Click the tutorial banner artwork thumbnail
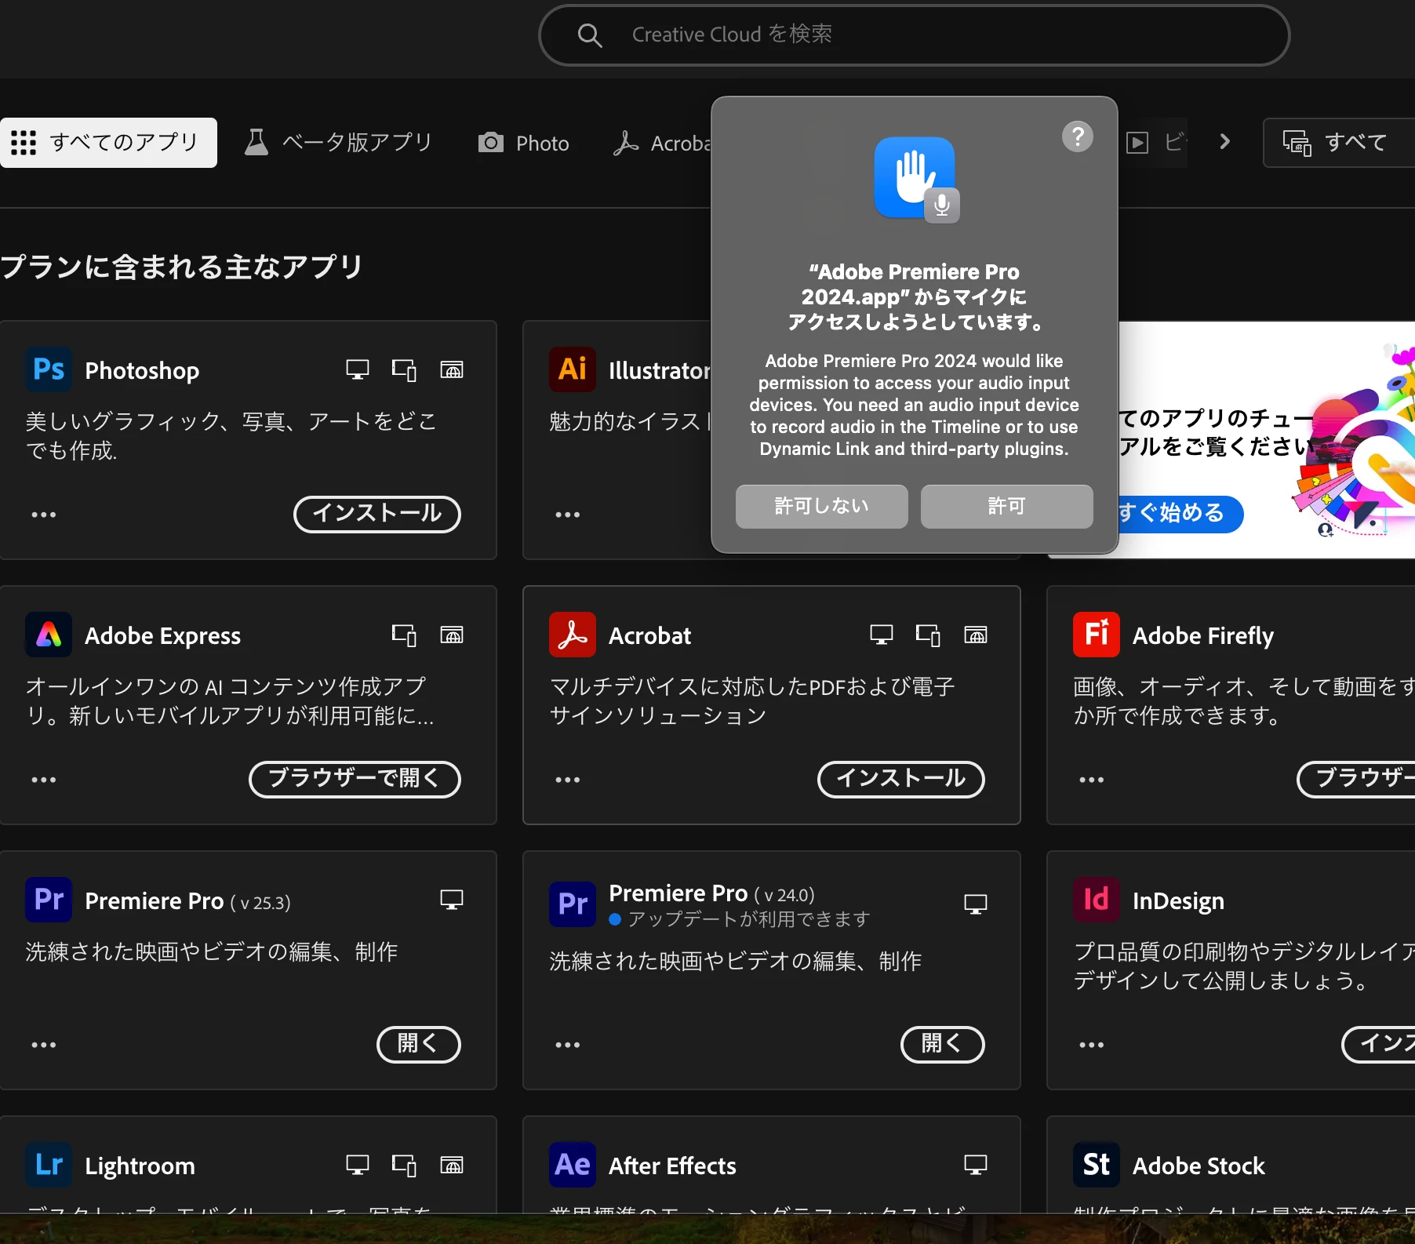This screenshot has width=1415, height=1244. click(1355, 440)
